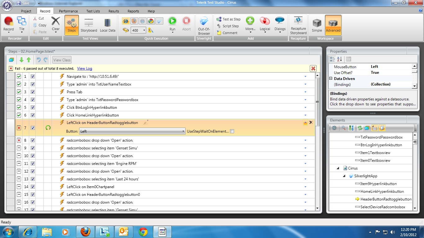Viewport: 424px width, 238px height.
Task: Dismiss the failed results banner
Action: click(x=313, y=68)
